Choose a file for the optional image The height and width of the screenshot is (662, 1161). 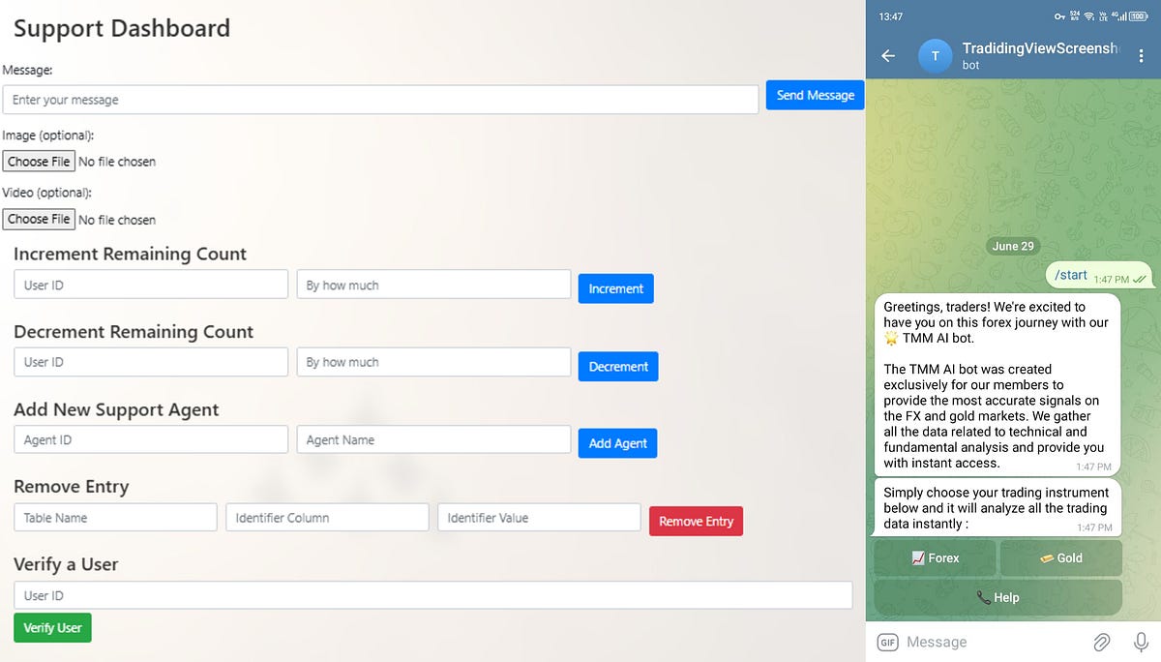(x=39, y=161)
